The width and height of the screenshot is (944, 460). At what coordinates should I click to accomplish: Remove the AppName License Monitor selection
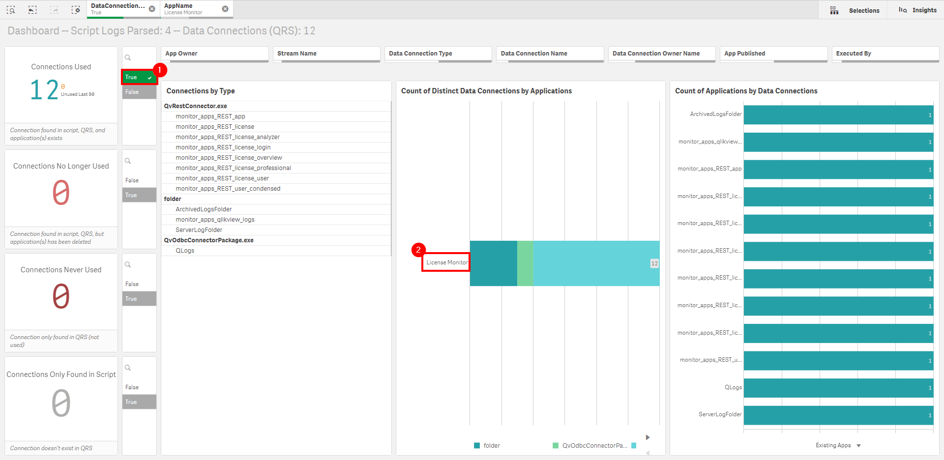coord(225,9)
